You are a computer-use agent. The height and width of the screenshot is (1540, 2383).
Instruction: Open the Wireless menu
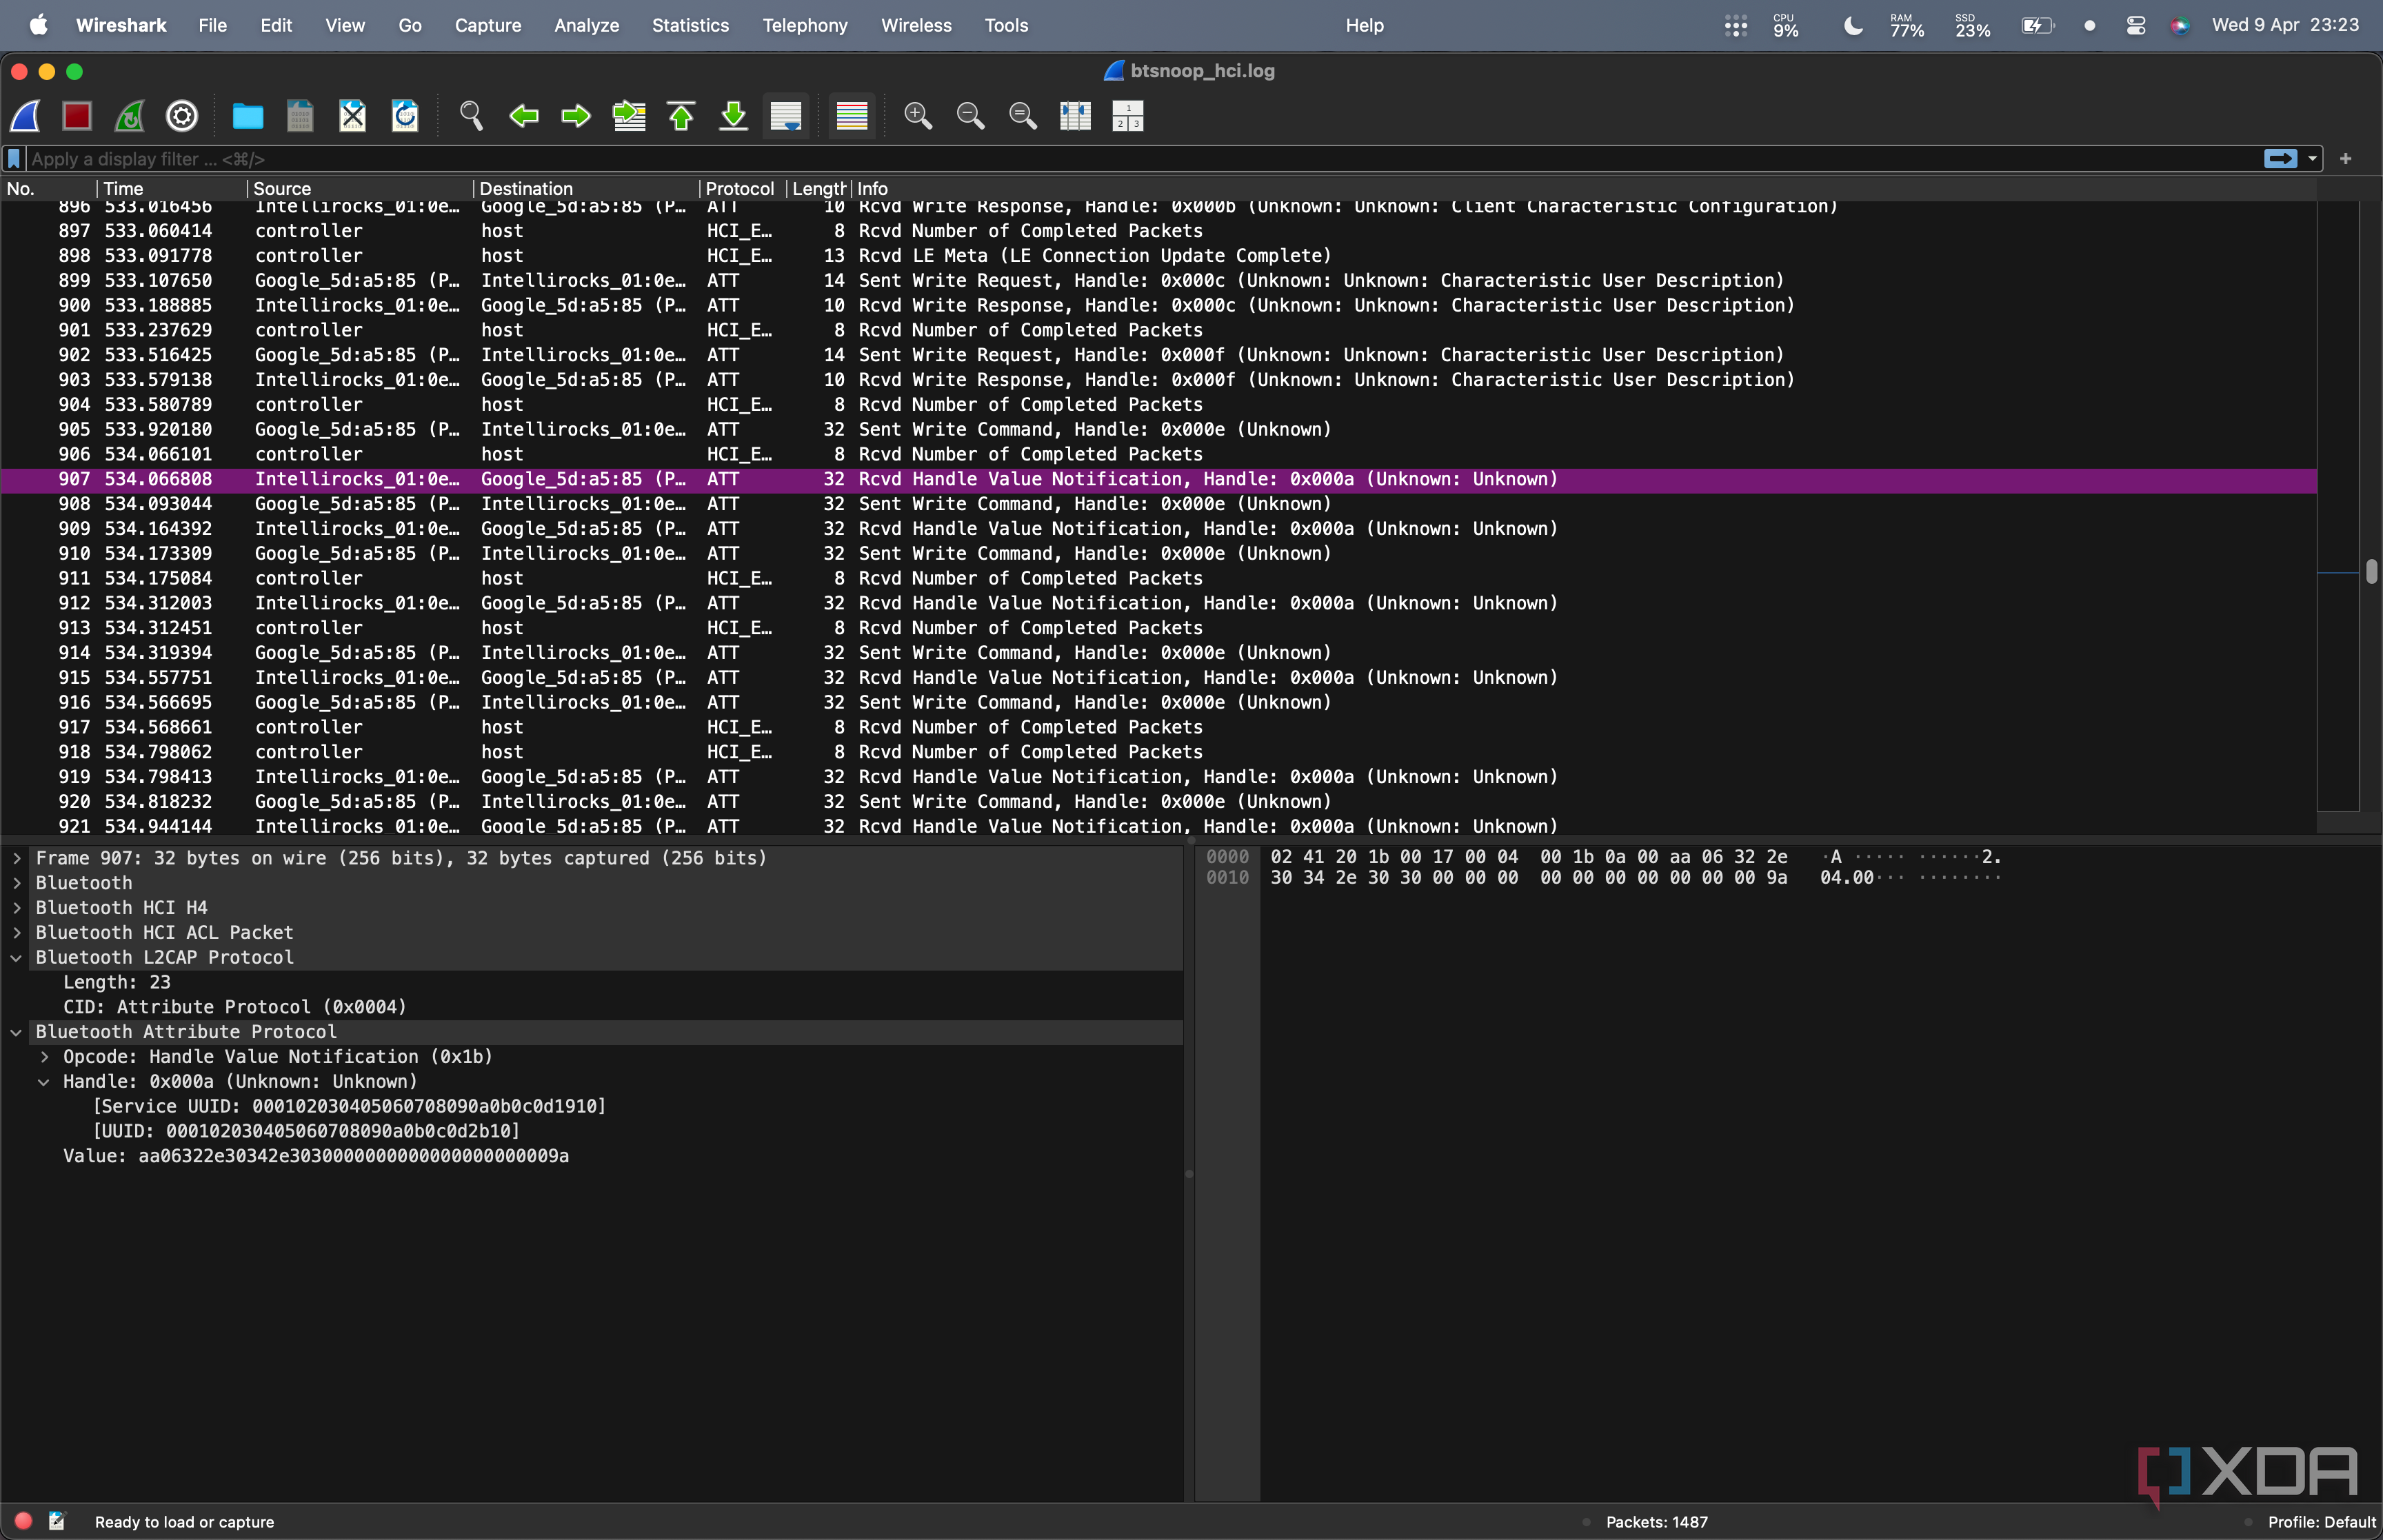[916, 25]
